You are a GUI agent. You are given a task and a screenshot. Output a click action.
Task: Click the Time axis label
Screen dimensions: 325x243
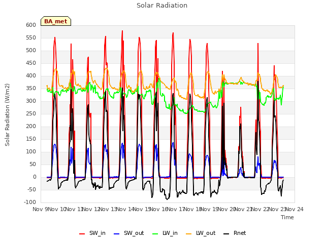point(287,217)
